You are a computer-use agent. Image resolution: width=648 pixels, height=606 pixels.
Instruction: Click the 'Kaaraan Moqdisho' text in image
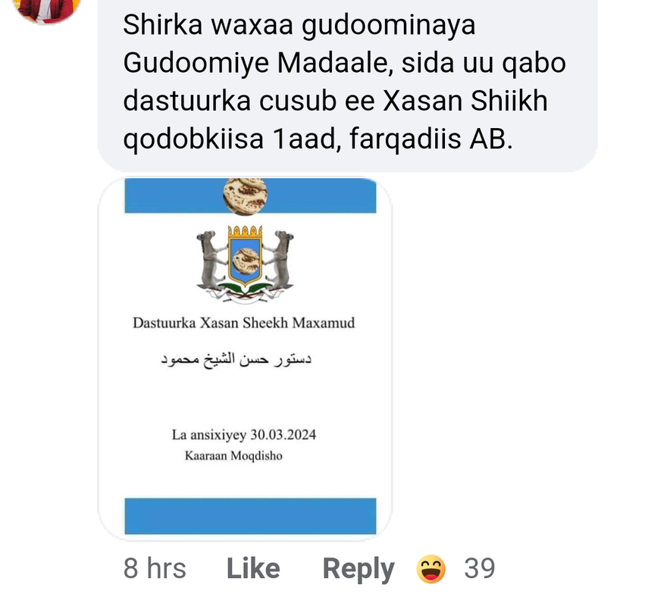tap(233, 455)
